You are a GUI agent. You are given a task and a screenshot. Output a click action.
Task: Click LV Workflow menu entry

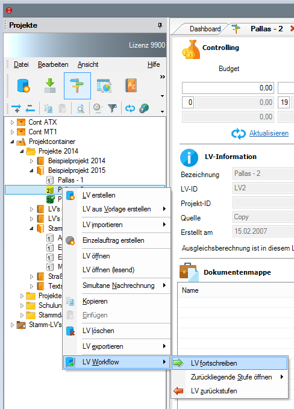[x=117, y=362]
